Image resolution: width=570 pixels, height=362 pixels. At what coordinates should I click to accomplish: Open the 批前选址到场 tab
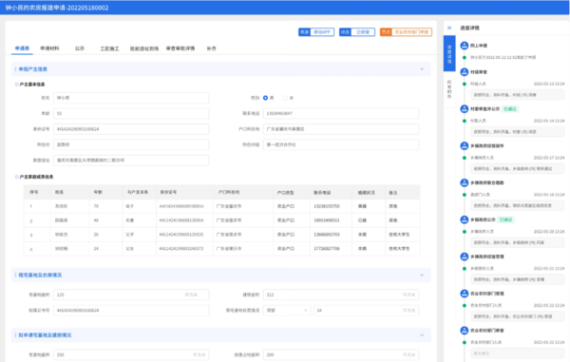(144, 48)
